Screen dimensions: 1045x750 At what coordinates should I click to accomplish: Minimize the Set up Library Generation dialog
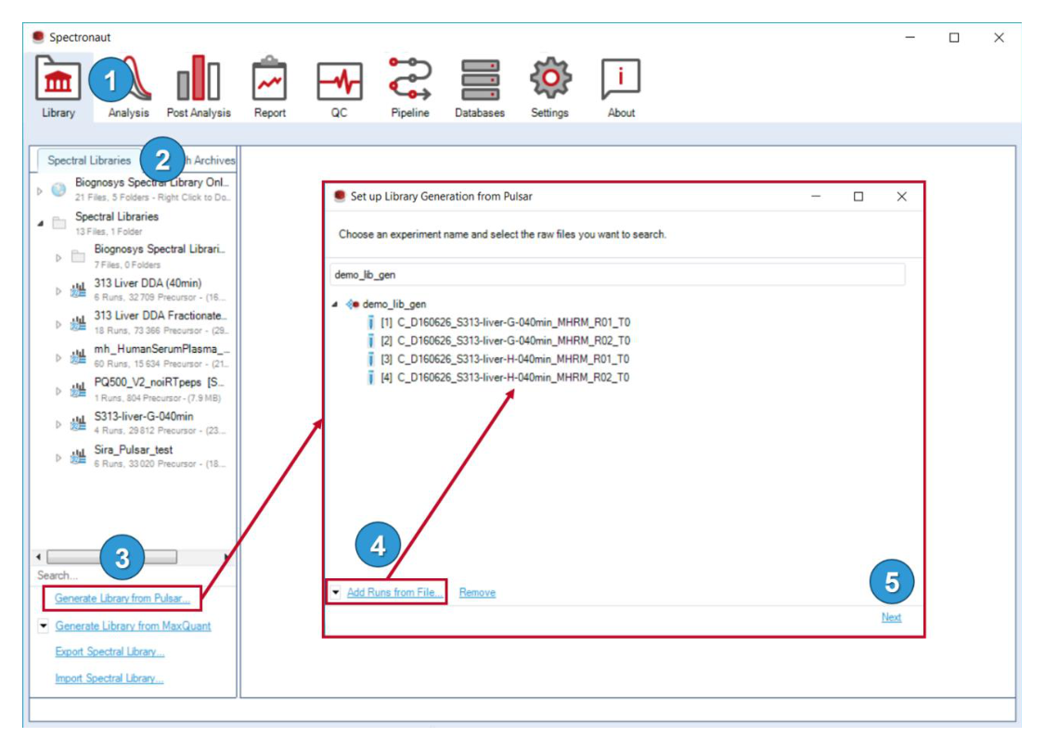[x=816, y=197]
